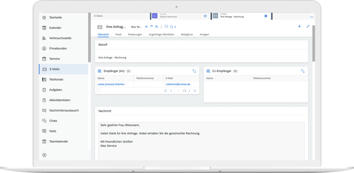354x173 pixels.
Task: Open the three-dots overflow tab menu
Action: coord(311,17)
